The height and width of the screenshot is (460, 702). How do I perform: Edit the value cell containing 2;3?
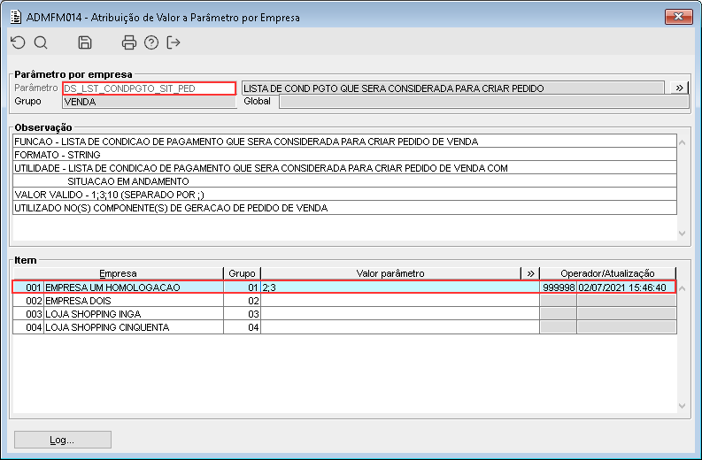coord(400,287)
